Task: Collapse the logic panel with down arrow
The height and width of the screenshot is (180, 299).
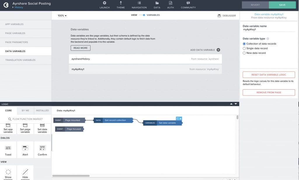Action: (236, 104)
